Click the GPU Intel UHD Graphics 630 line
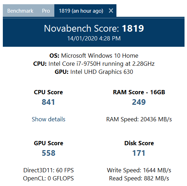The image size is (187, 186). point(94,72)
